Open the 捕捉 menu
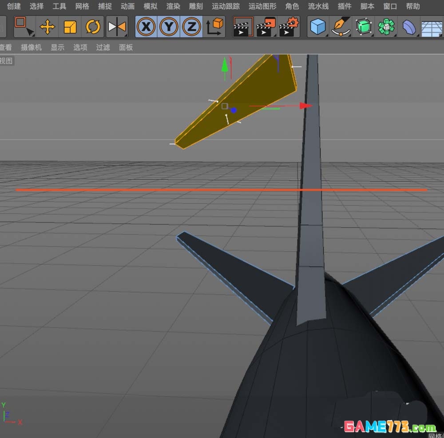 pos(105,6)
